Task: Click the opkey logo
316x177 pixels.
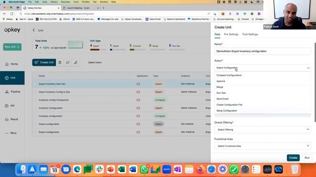Action: pyautogui.click(x=12, y=30)
